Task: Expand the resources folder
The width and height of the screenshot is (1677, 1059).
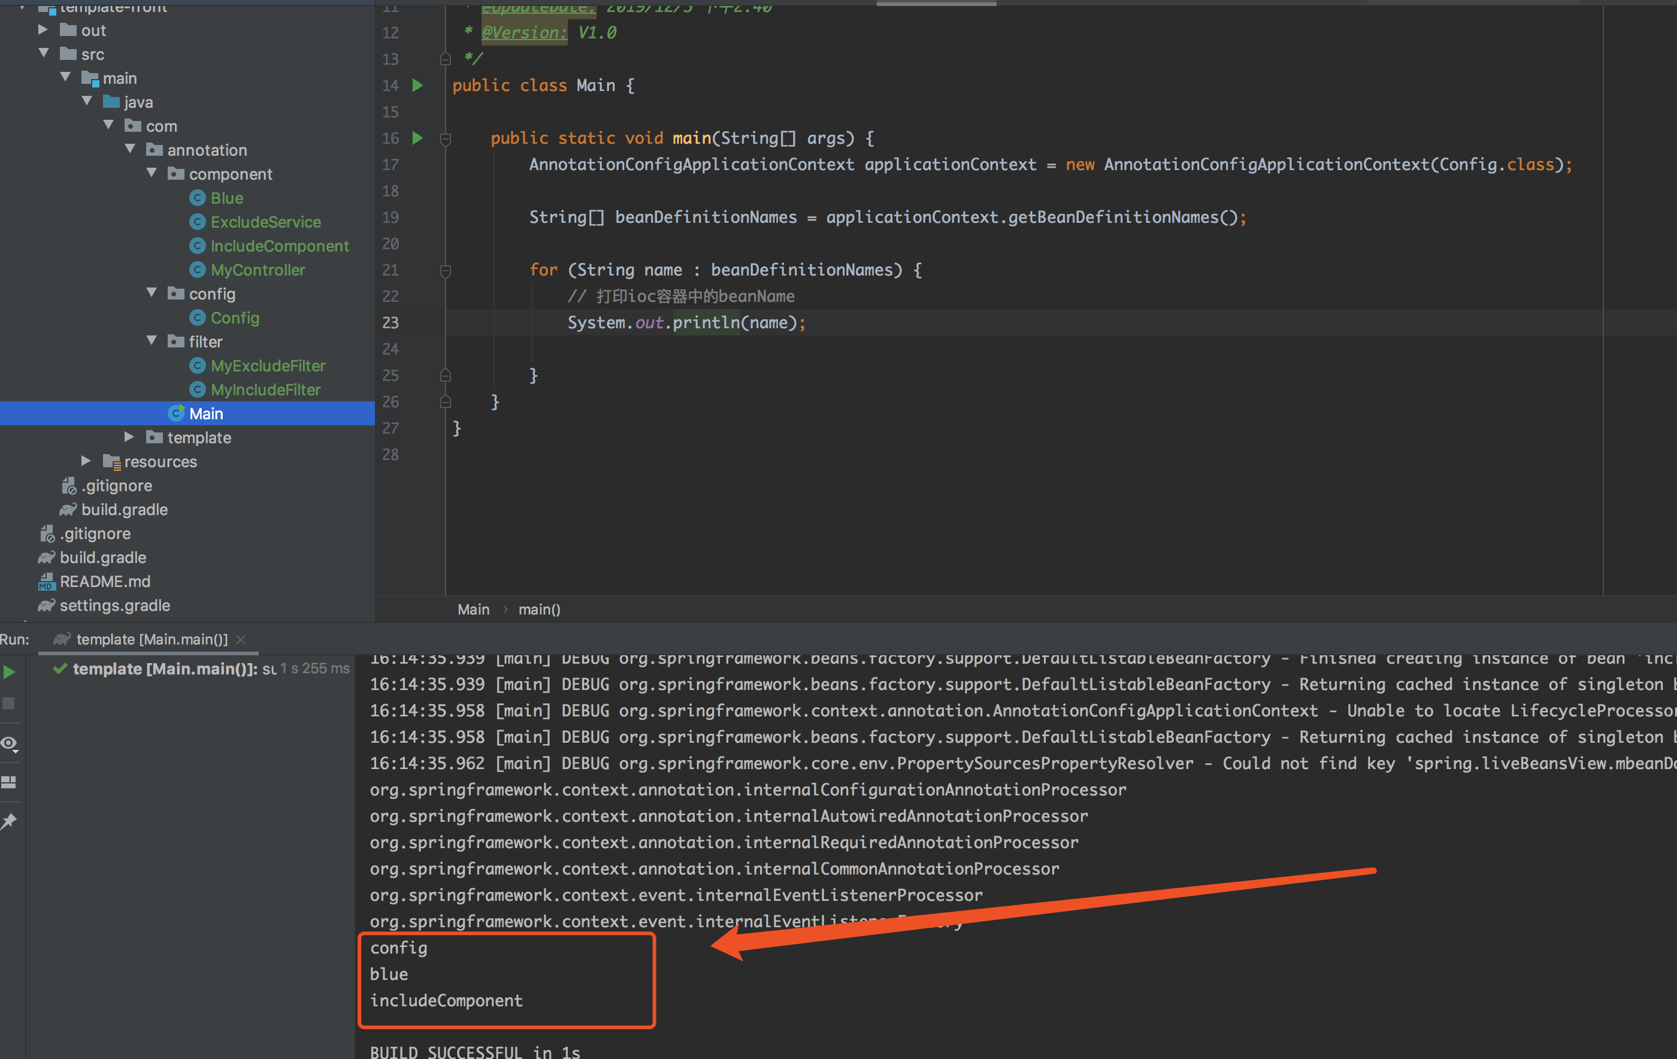Action: tap(86, 461)
